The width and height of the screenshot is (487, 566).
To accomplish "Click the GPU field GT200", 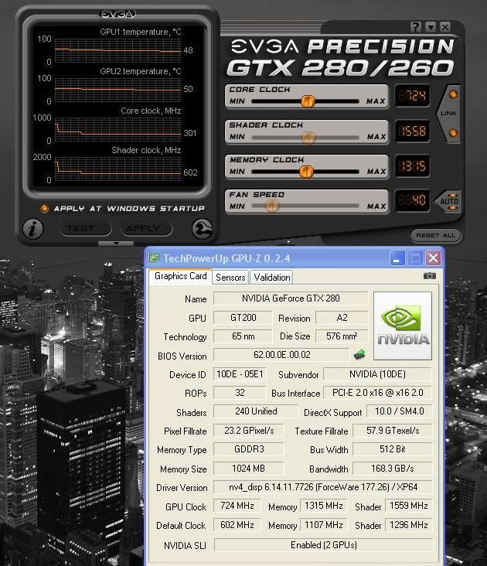I will coord(243,318).
